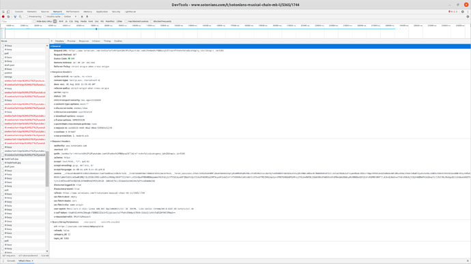Click the yellow warning count indicator

pos(455,12)
